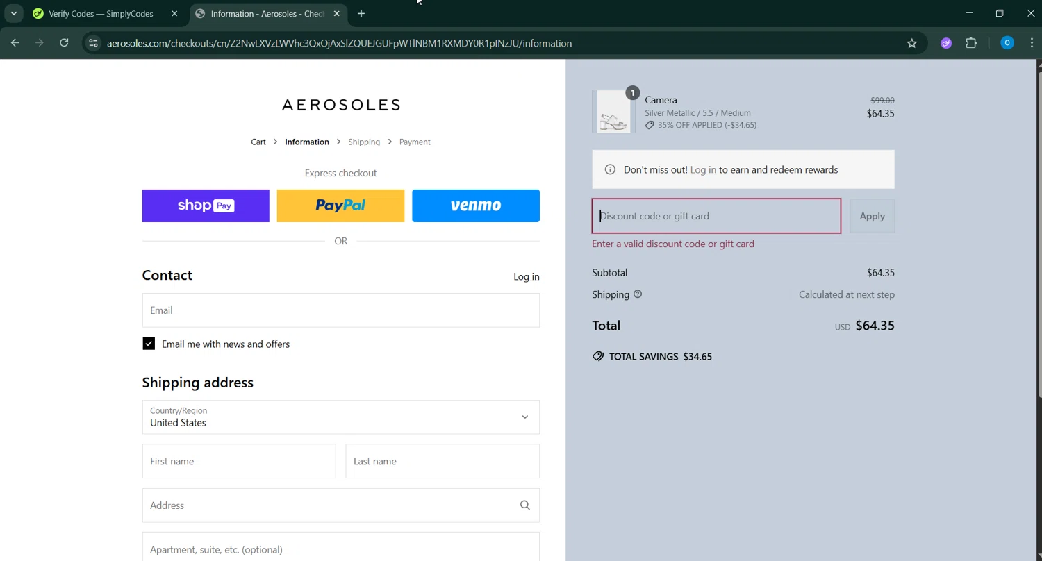The width and height of the screenshot is (1042, 561).
Task: Click the info icon in rewards banner
Action: [x=610, y=169]
